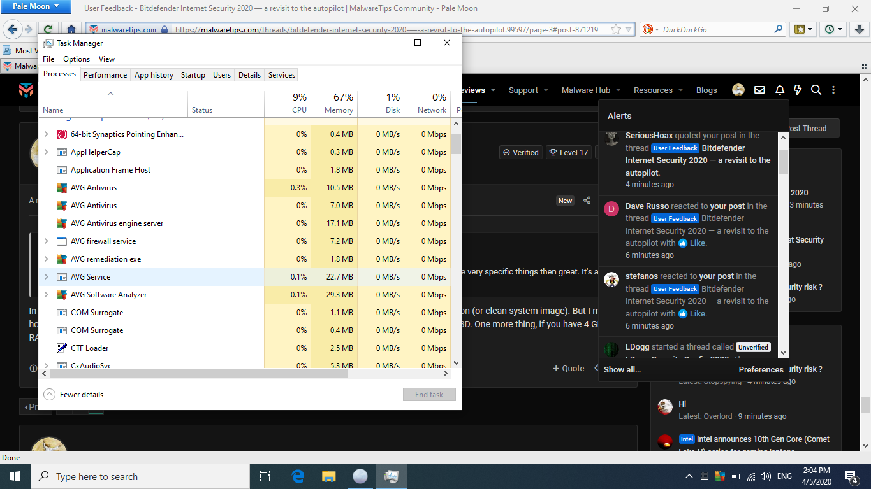Sort processes by CPU column header

[x=288, y=103]
